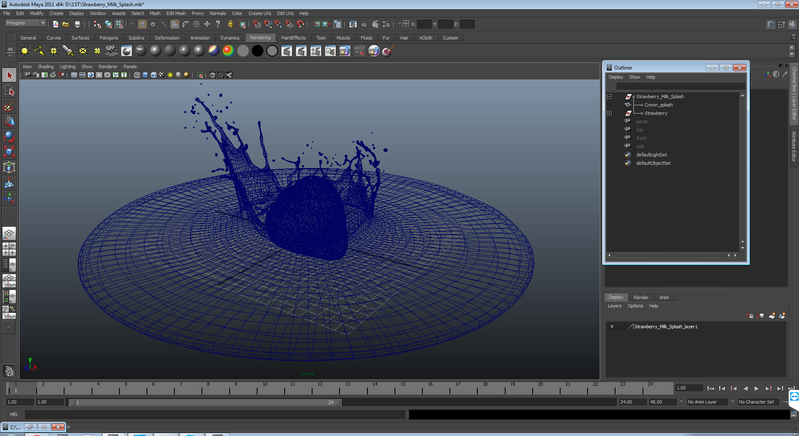799x436 pixels.
Task: Toggle Select by component type mode
Action: tap(119, 24)
